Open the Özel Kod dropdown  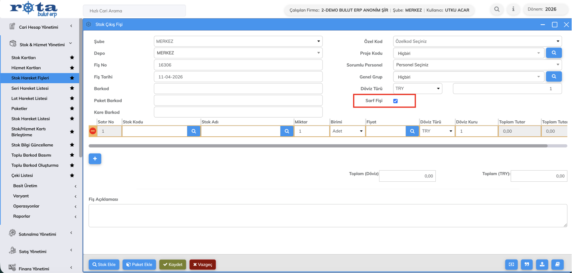477,41
